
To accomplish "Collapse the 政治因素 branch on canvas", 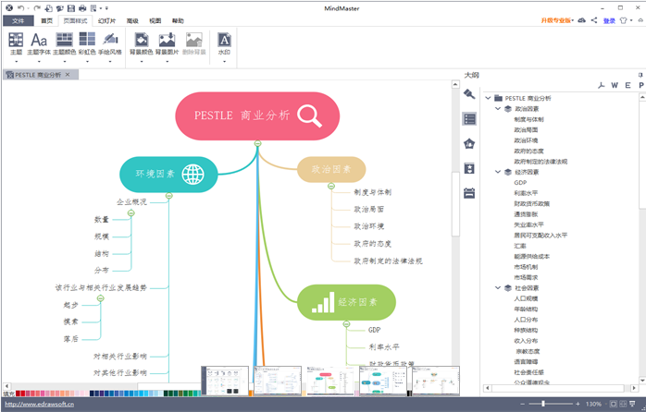I will tap(331, 186).
